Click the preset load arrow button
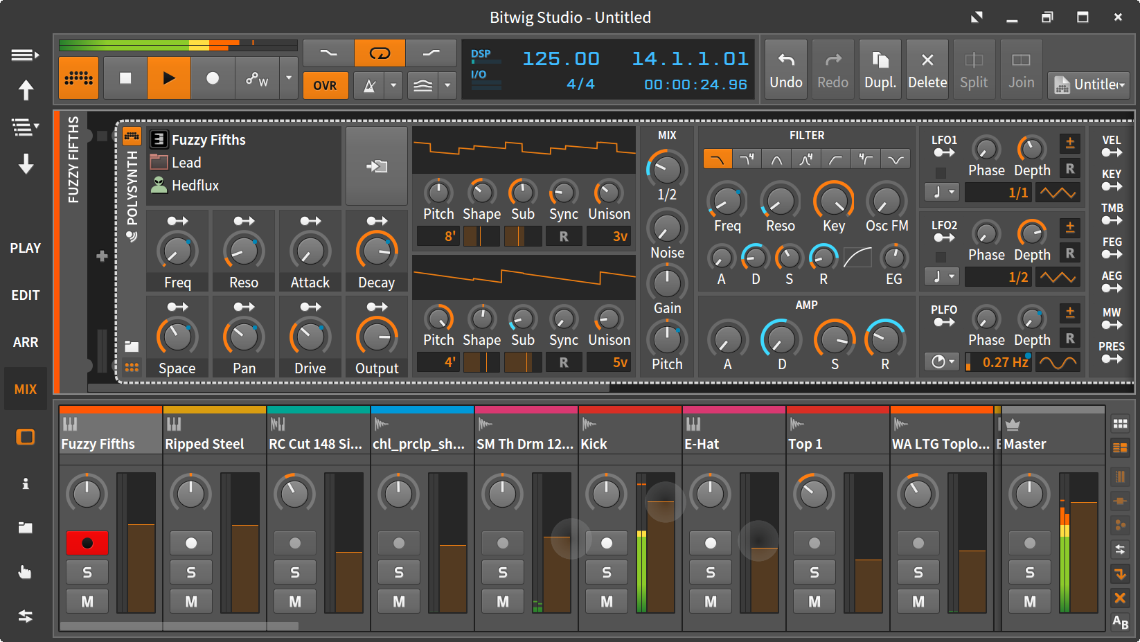This screenshot has height=642, width=1140. pos(377,166)
